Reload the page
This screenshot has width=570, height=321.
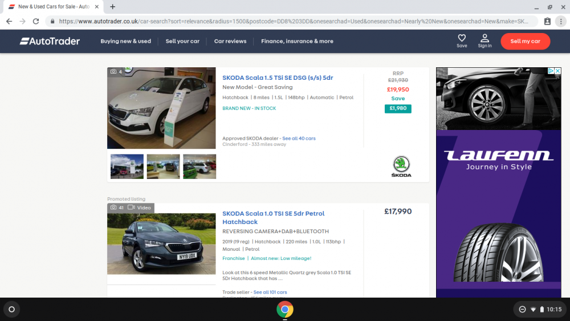(x=35, y=22)
